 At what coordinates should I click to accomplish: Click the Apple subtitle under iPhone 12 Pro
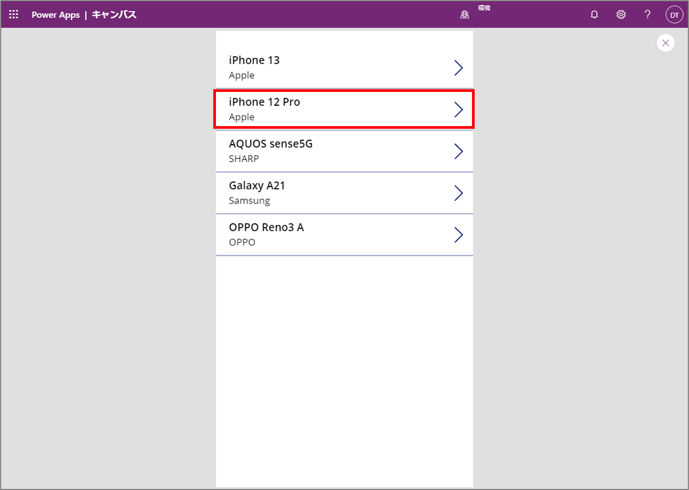tap(242, 117)
